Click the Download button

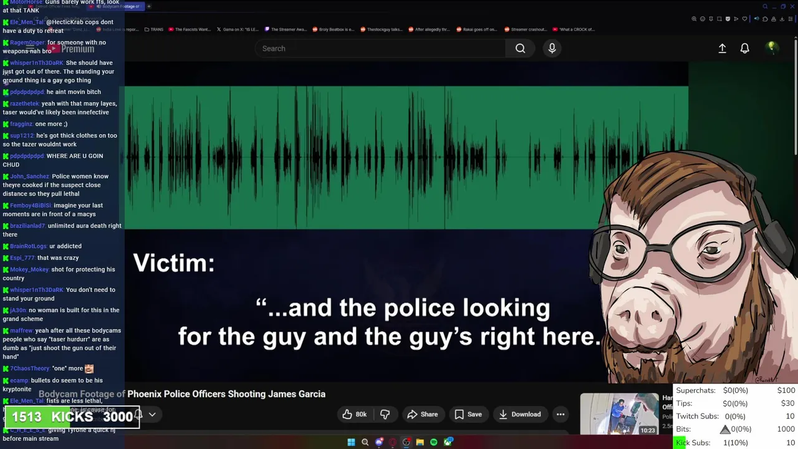pos(520,414)
